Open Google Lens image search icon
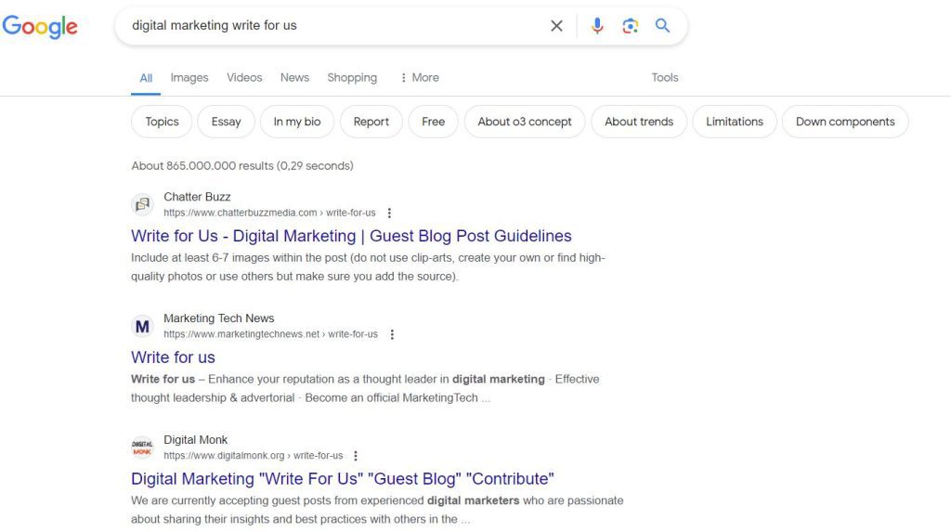This screenshot has width=951, height=532. 631,25
